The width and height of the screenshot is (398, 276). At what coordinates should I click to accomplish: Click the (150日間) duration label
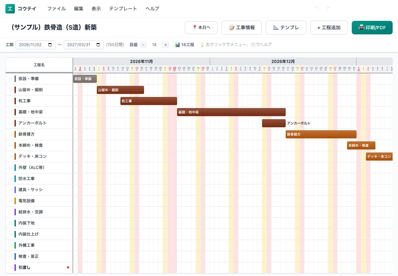coord(115,45)
